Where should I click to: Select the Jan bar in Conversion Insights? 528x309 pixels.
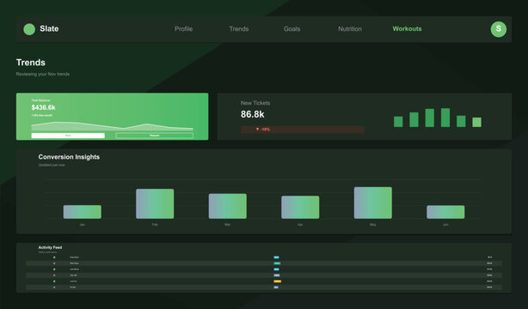tap(83, 212)
